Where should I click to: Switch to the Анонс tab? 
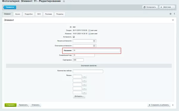click(18, 14)
